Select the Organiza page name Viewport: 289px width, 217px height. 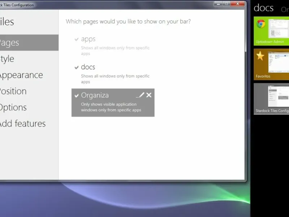(95, 95)
